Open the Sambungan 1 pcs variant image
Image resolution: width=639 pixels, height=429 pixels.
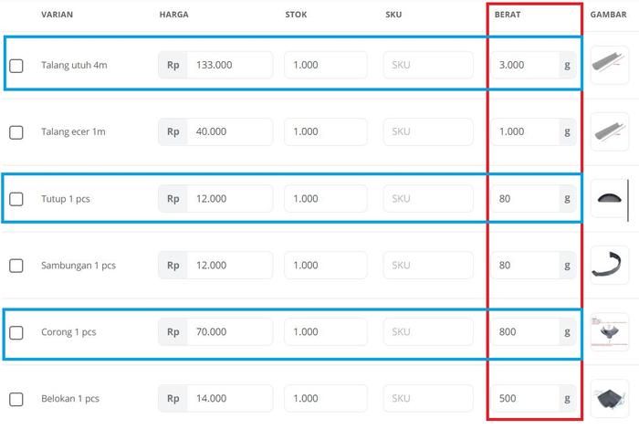611,265
